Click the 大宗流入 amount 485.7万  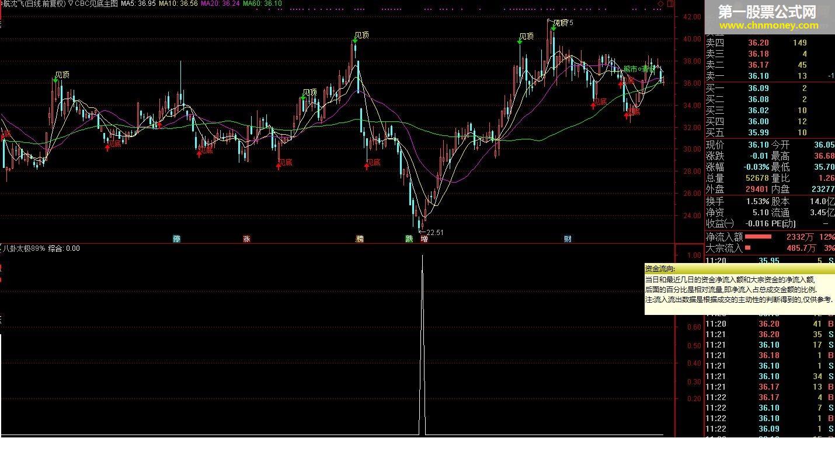click(800, 248)
